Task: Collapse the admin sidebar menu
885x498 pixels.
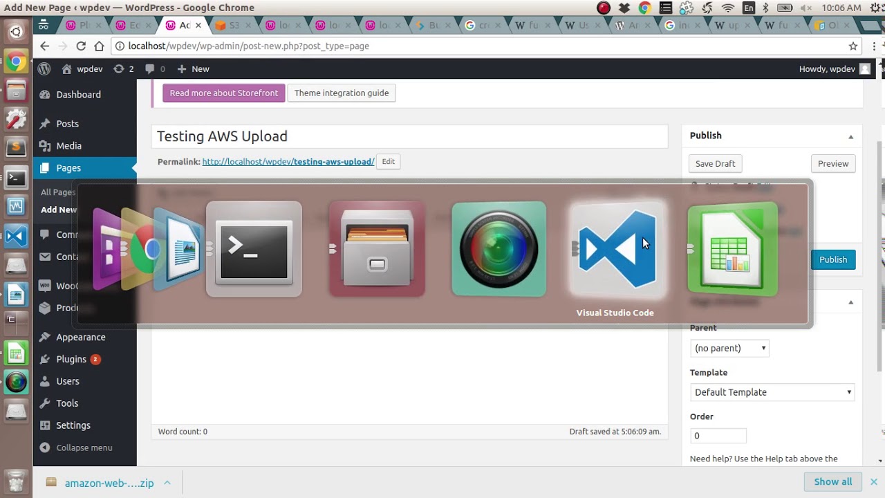Action: click(x=76, y=448)
